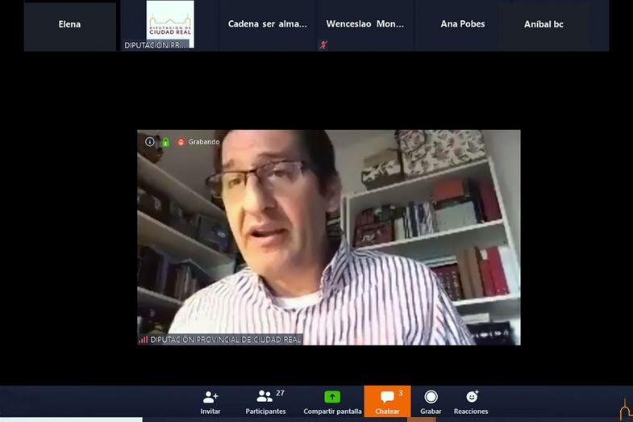Viewport: 633px width, 422px height.
Task: Click the main speaker video feed
Action: click(x=328, y=237)
